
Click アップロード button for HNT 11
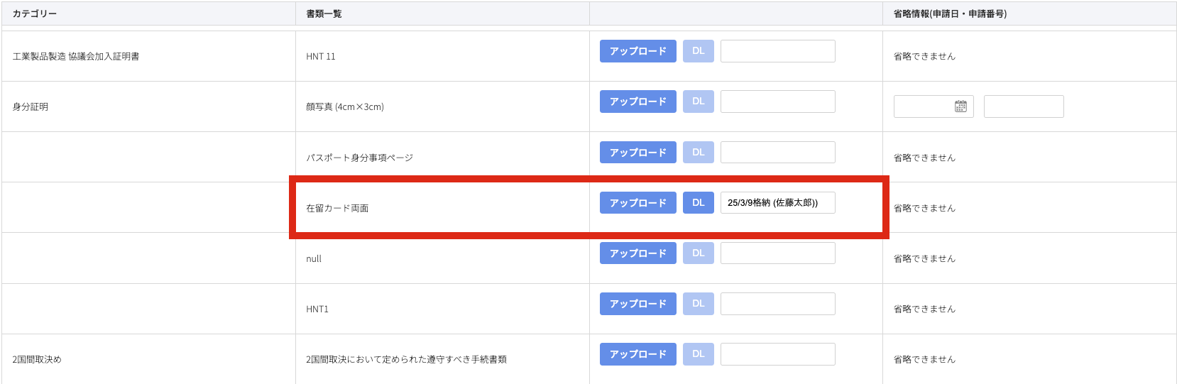click(637, 51)
